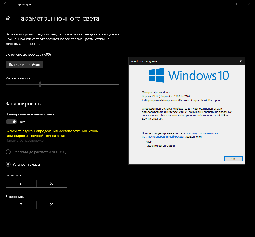This screenshot has height=237, width=255.
Task: Maximize the Параметры window
Action: pyautogui.click(x=238, y=4)
